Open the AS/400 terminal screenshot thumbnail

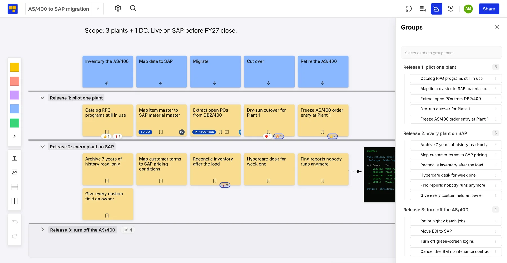(x=379, y=175)
